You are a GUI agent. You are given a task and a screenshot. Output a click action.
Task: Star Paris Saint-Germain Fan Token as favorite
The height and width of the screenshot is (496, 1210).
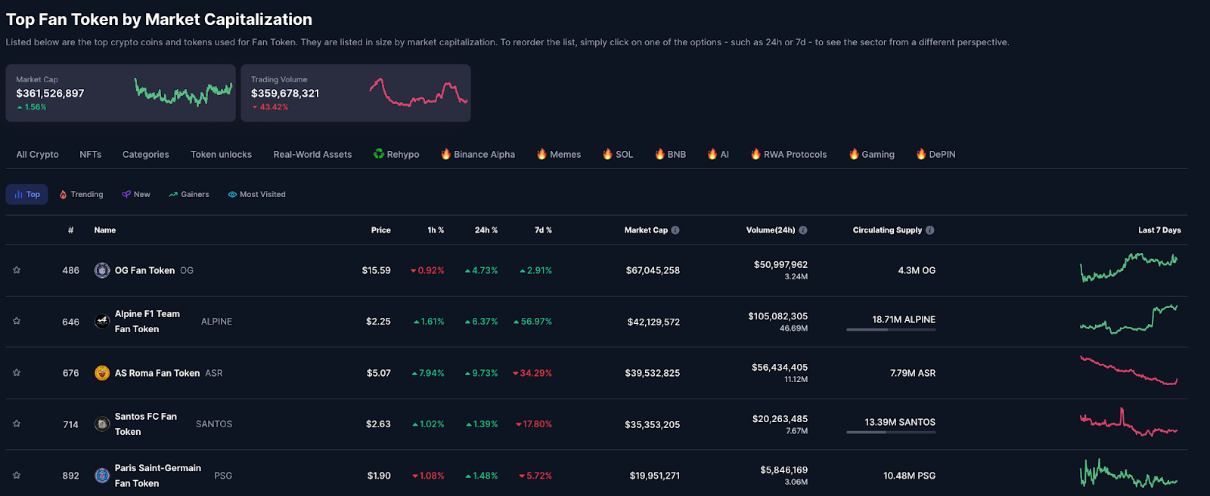[x=17, y=476]
